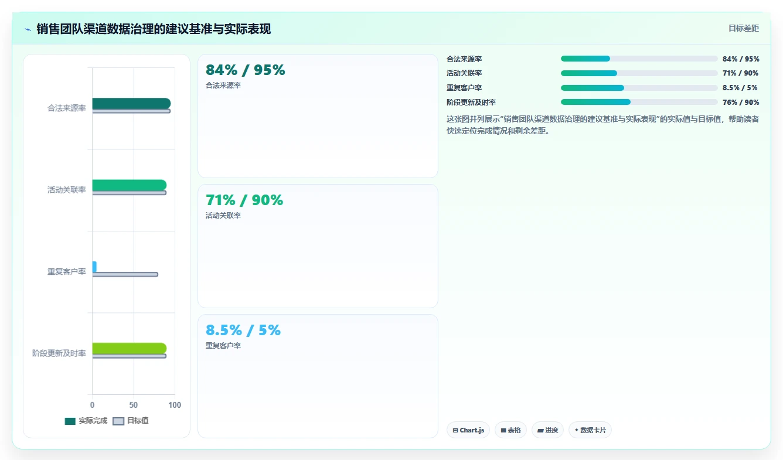This screenshot has height=460, width=783.
Task: Click the 活动关联率 chart axis label
Action: 67,190
